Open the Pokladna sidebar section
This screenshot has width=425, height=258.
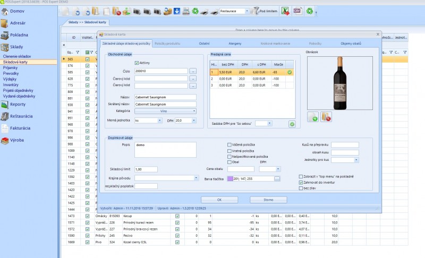click(19, 35)
